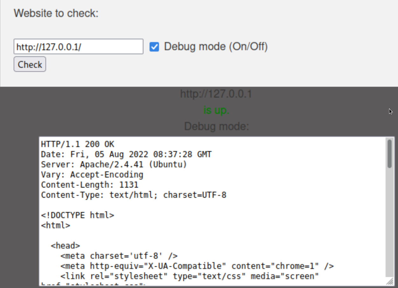Viewport: 398px width, 288px height.
Task: Click the scrollbar track below the thumb
Action: click(389, 223)
